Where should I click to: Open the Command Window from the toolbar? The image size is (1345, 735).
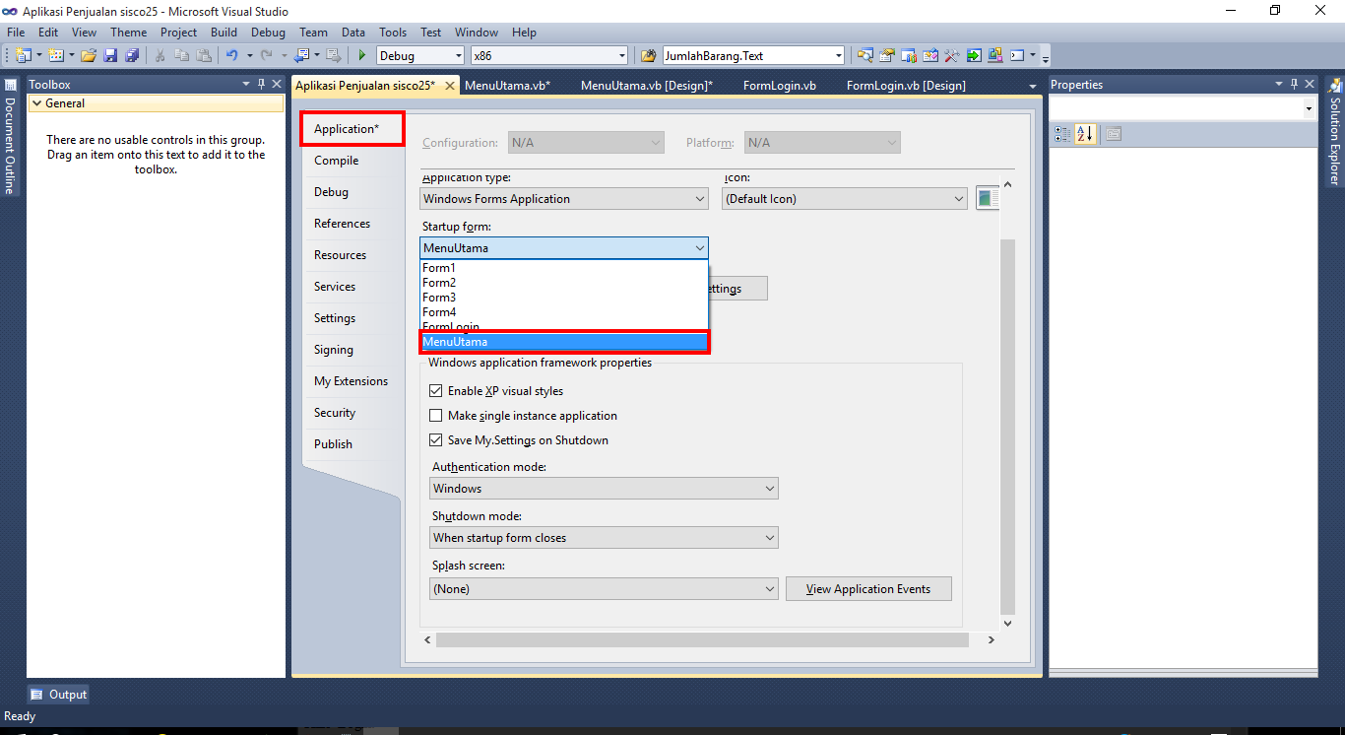point(1016,55)
